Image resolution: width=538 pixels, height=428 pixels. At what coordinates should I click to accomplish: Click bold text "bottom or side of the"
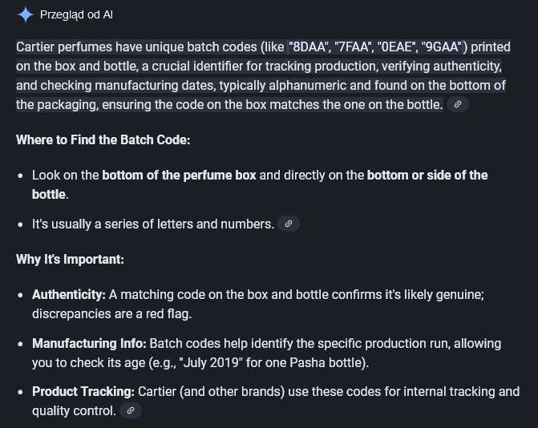point(427,175)
